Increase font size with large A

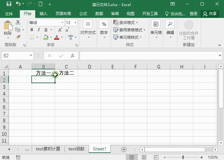click(x=60, y=30)
